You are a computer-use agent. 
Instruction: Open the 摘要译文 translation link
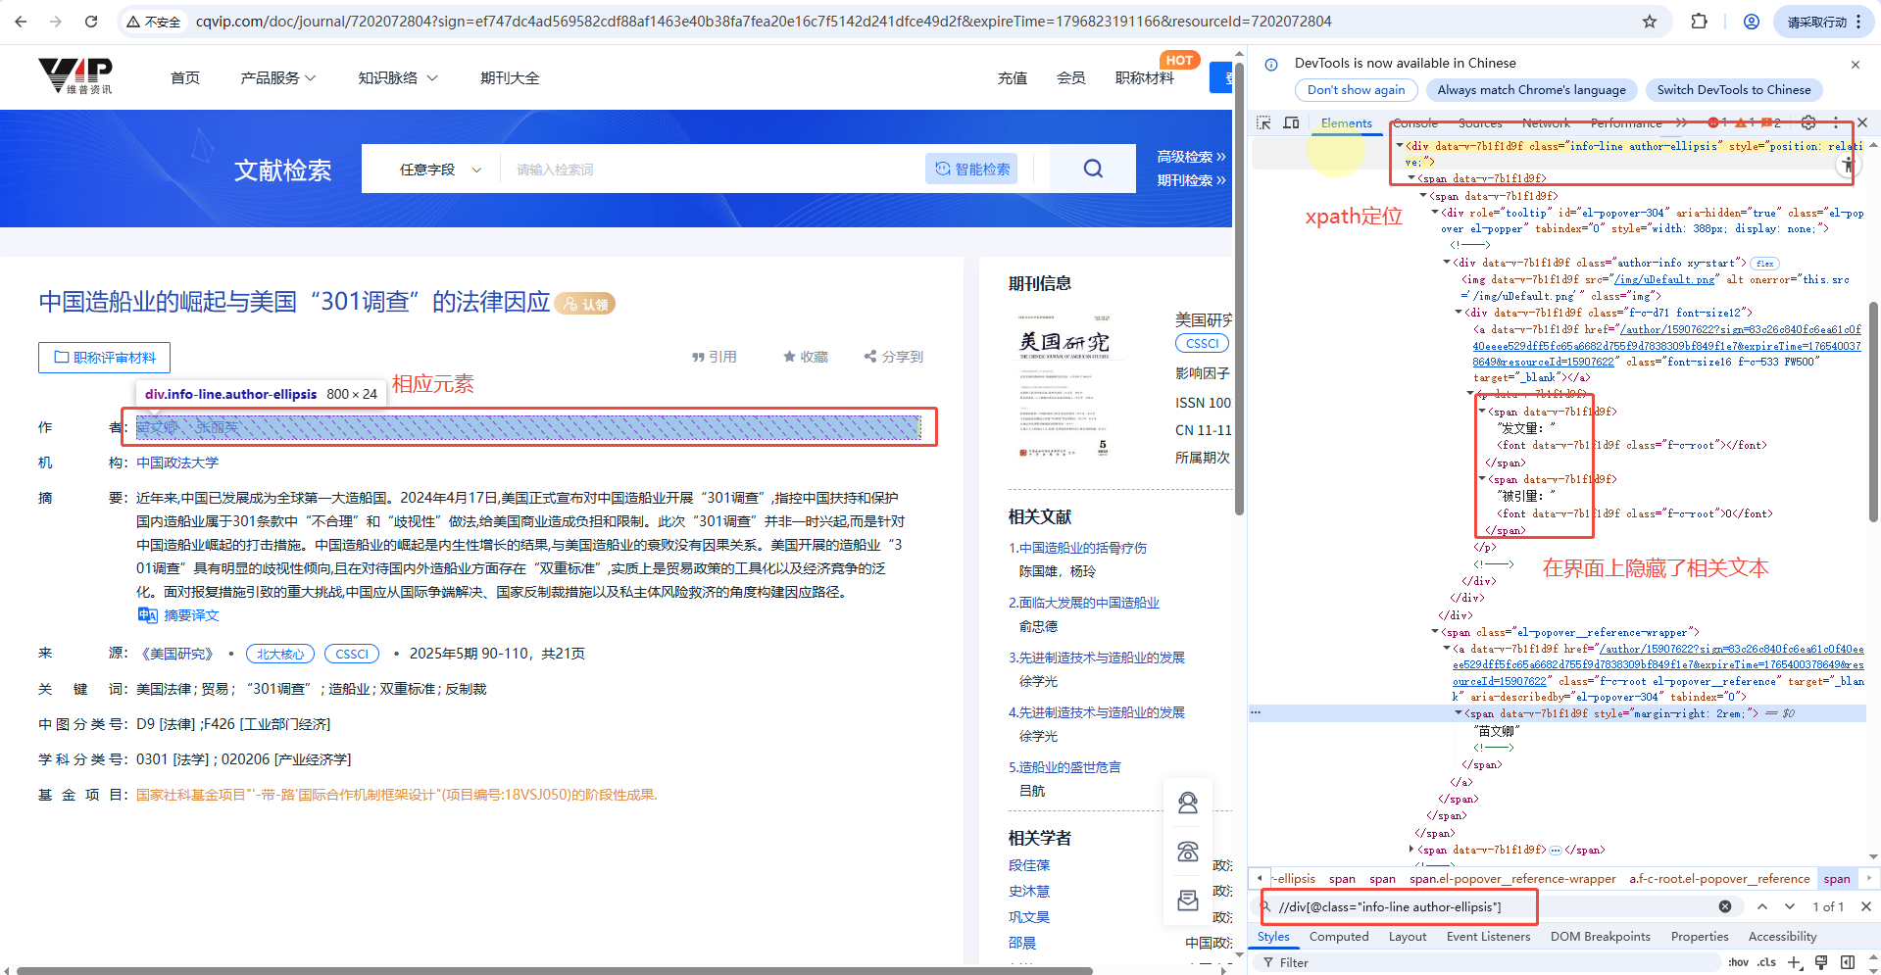[x=178, y=615]
